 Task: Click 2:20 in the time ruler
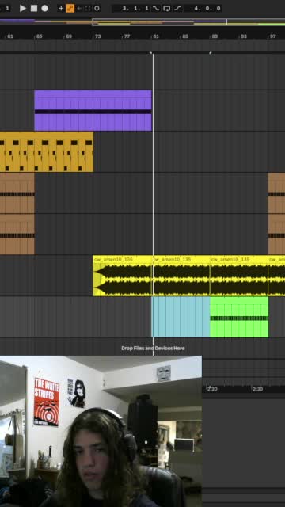212,389
